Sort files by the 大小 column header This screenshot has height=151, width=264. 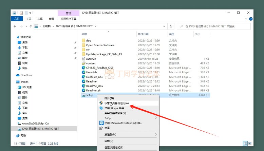[x=197, y=34]
